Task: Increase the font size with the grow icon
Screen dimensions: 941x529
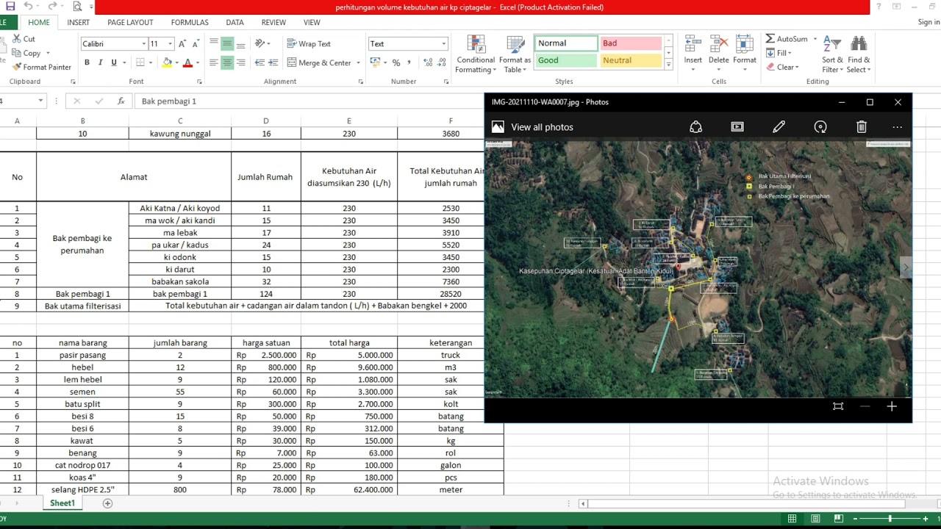Action: click(182, 44)
